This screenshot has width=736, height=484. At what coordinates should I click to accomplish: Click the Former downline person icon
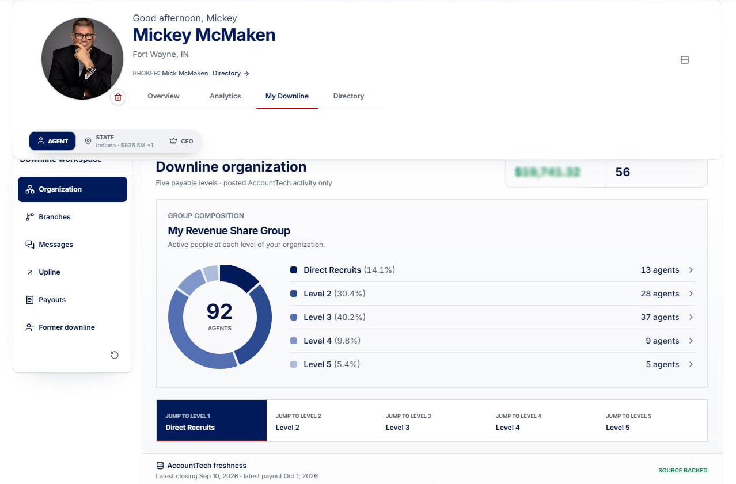30,327
